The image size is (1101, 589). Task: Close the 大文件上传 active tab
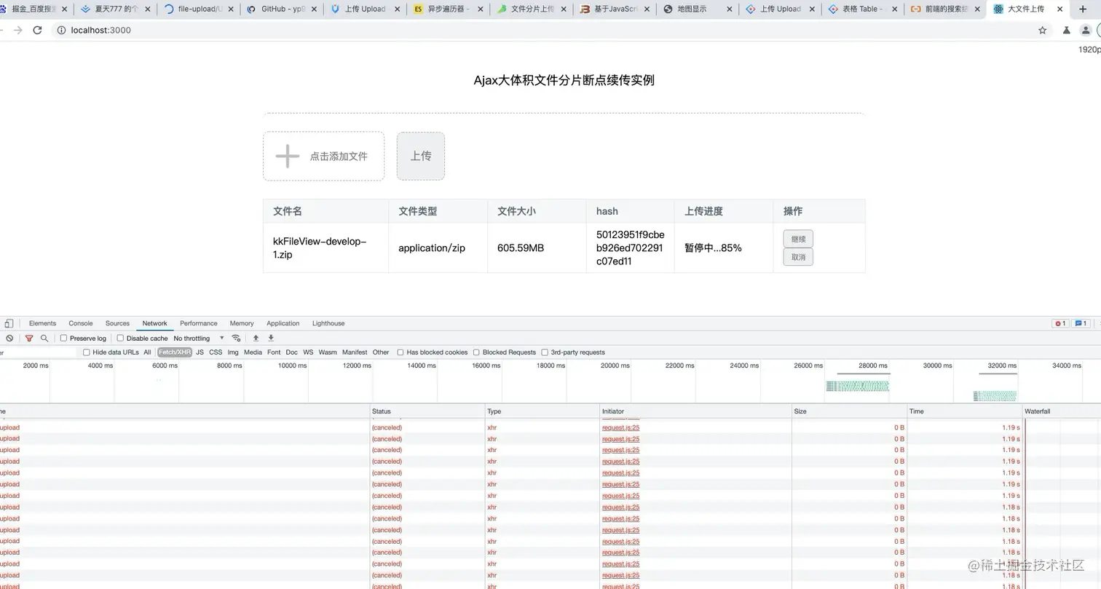click(x=1059, y=9)
